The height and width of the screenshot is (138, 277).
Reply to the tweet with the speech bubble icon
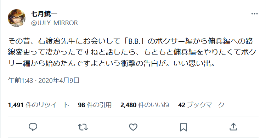33,127
